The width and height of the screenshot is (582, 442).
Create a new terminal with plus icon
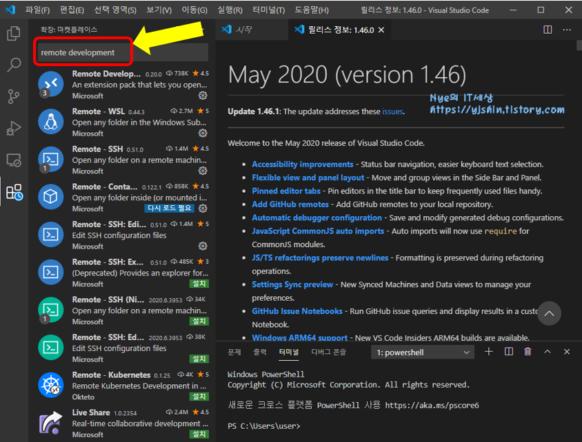(x=489, y=352)
